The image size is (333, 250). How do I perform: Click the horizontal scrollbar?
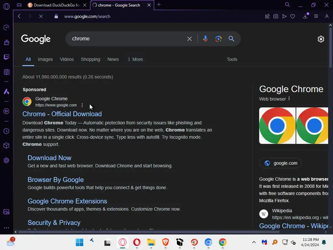click(149, 232)
